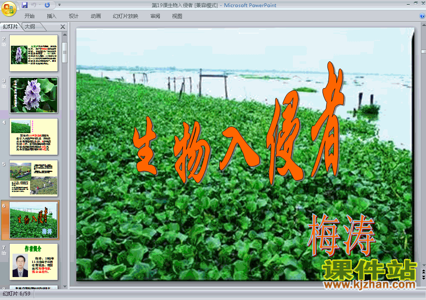Open the 幻灯片放映 ribbon tab
This screenshot has height=300, width=426.
point(125,16)
